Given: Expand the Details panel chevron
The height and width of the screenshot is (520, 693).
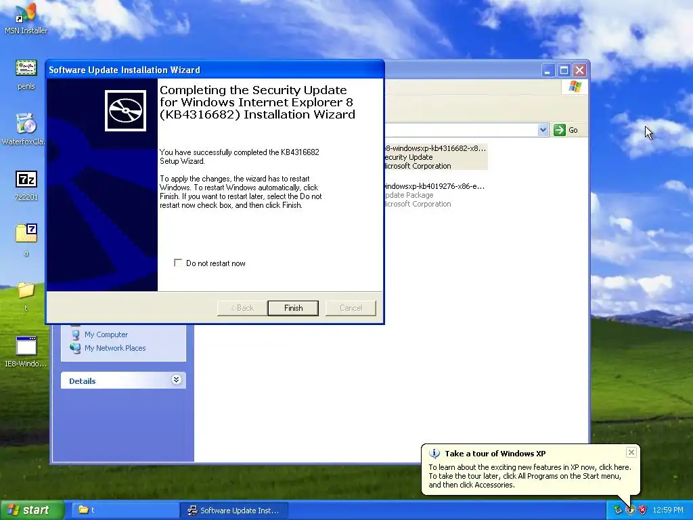Looking at the screenshot, I should (176, 380).
